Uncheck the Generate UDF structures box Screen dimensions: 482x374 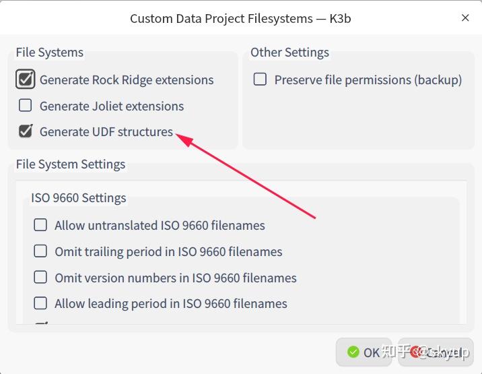[x=26, y=131]
